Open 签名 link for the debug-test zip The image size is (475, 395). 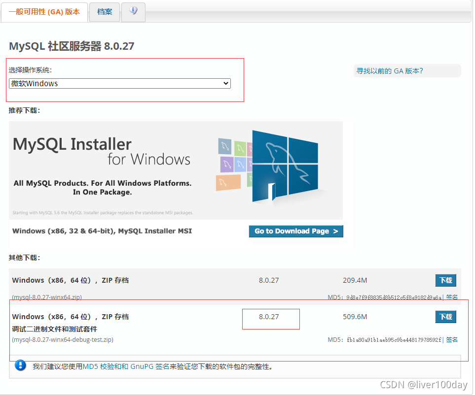point(452,340)
